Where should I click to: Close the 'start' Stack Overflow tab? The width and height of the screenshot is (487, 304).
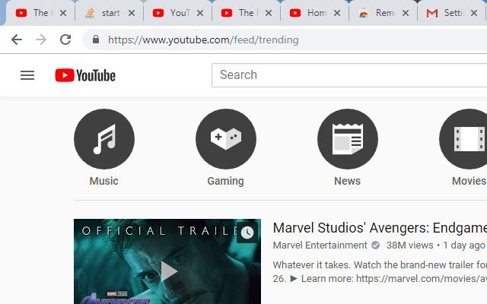pyautogui.click(x=132, y=13)
